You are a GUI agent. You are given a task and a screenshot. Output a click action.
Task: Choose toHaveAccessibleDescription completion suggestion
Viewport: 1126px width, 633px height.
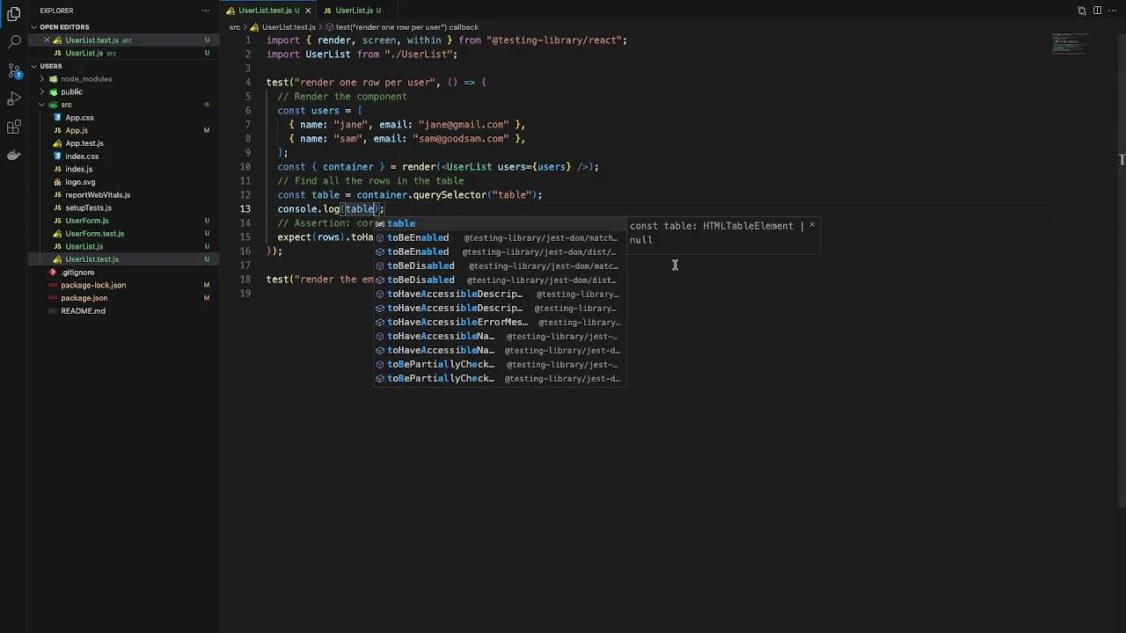(454, 294)
